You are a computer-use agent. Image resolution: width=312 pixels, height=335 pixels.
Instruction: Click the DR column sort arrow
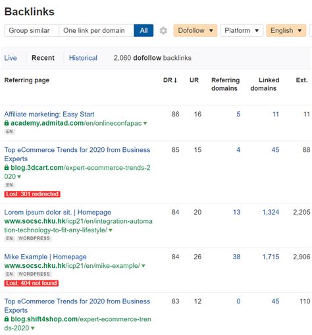(x=175, y=80)
